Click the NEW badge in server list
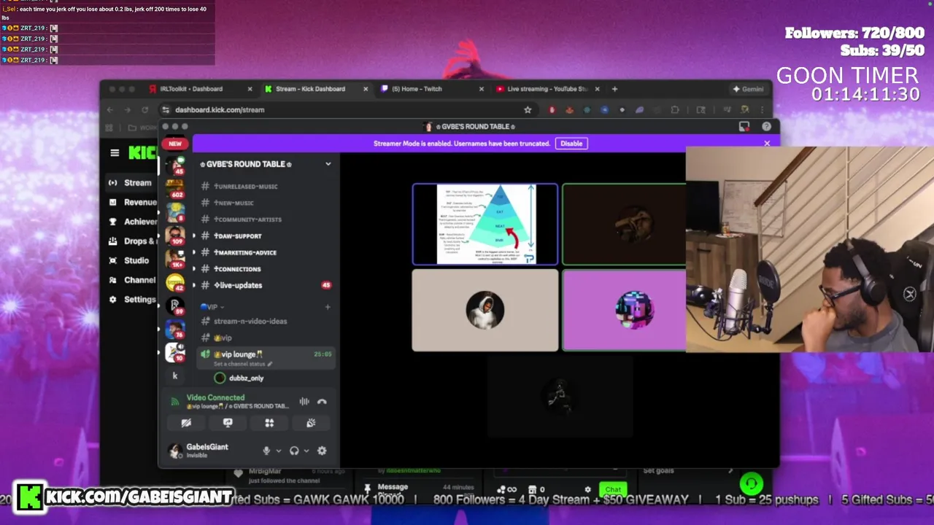 pos(175,144)
